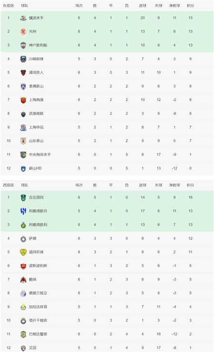Open the 川崎前锋 team page link
This screenshot has width=214, height=352.
[36, 59]
